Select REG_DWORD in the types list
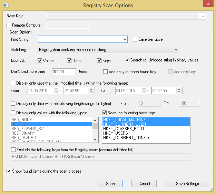 (x=51, y=138)
